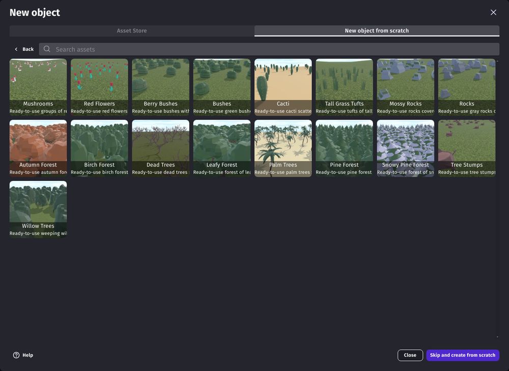Choose the Mushrooms asset pack
The height and width of the screenshot is (371, 509).
[x=38, y=87]
